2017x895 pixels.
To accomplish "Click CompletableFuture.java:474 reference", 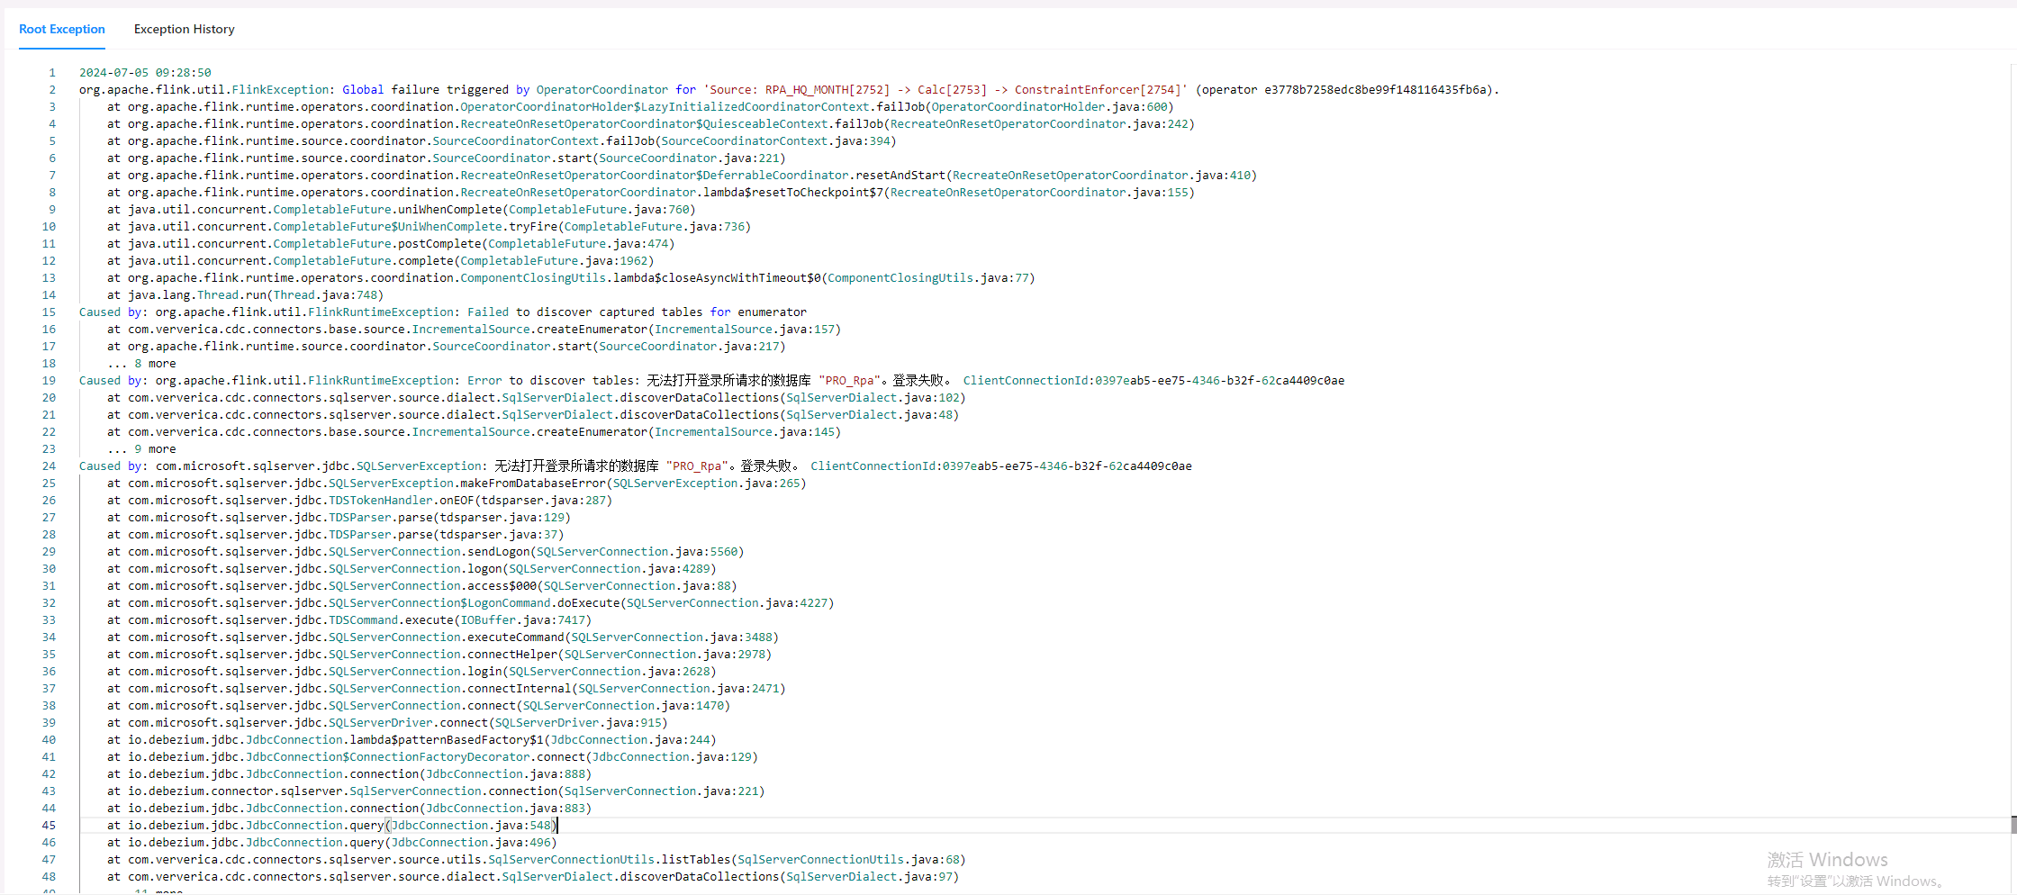I will [578, 244].
